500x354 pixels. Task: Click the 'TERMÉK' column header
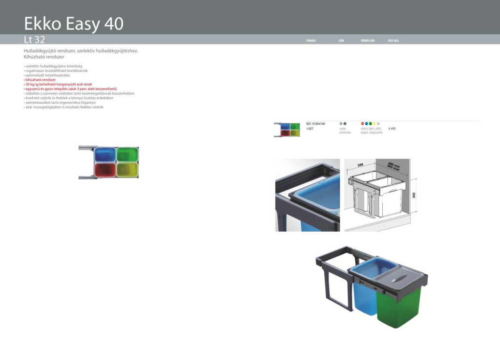311,41
